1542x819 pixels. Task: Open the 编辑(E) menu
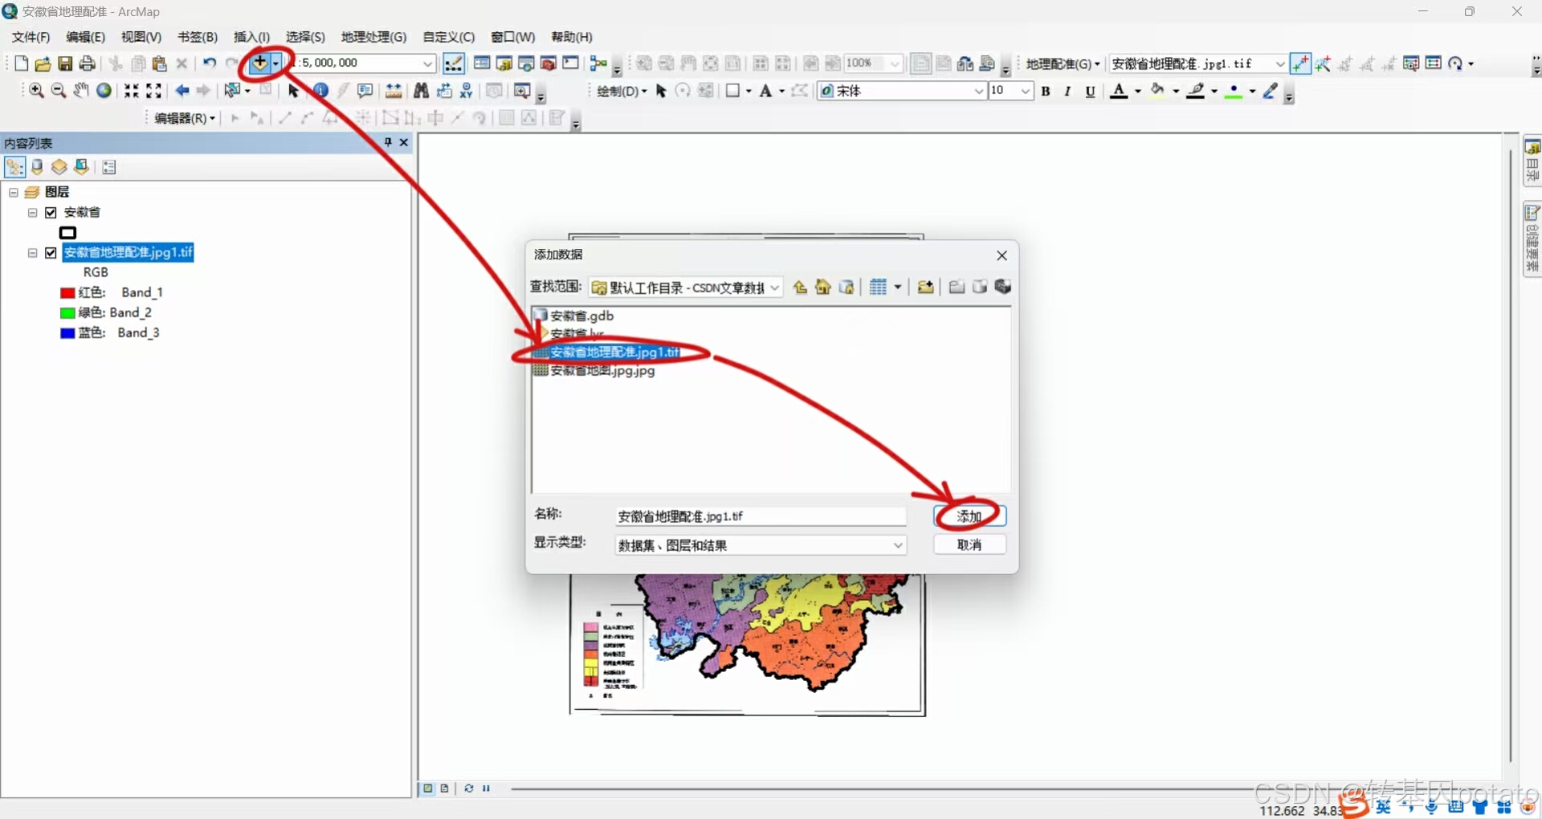(85, 37)
